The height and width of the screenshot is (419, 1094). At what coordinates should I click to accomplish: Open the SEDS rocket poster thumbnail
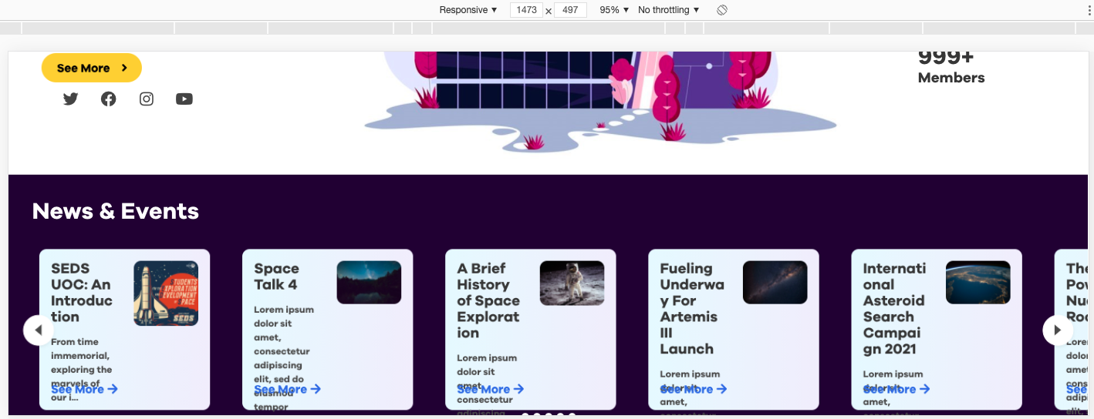click(x=166, y=293)
